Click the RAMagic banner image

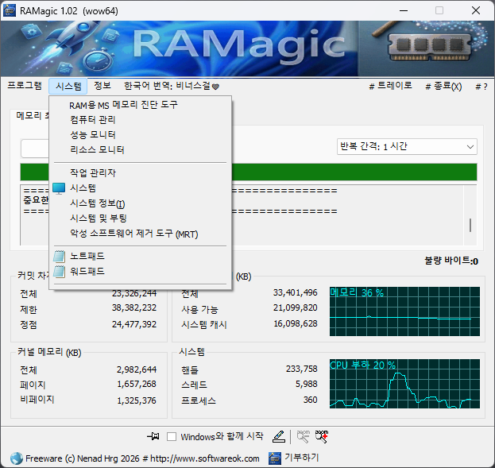(x=248, y=48)
